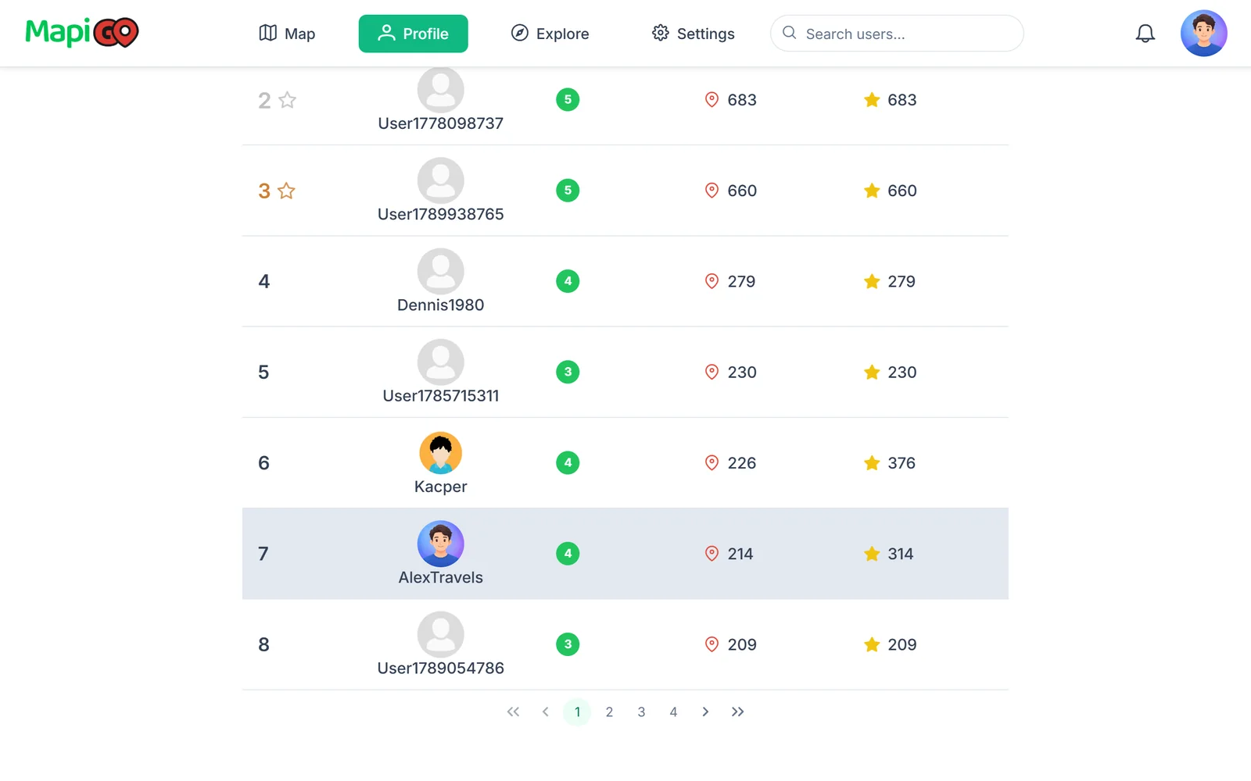Click the places count 214
The width and height of the screenshot is (1251, 781).
coord(740,554)
